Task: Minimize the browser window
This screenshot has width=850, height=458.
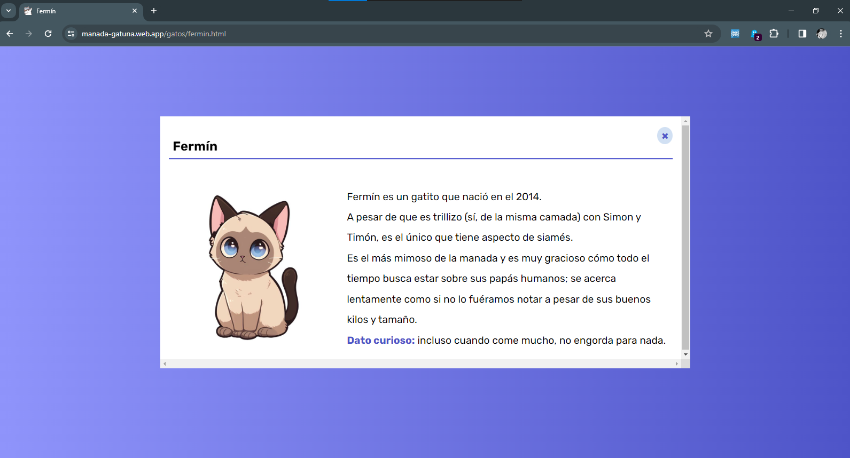Action: click(x=791, y=11)
